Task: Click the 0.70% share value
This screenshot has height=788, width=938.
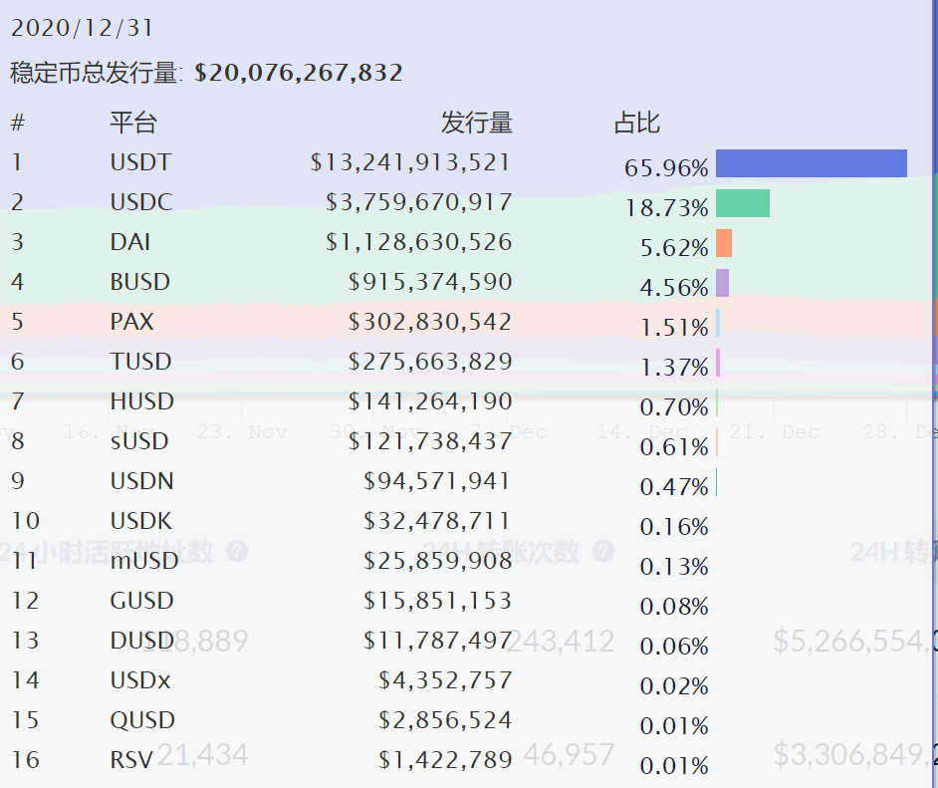Action: (x=674, y=407)
